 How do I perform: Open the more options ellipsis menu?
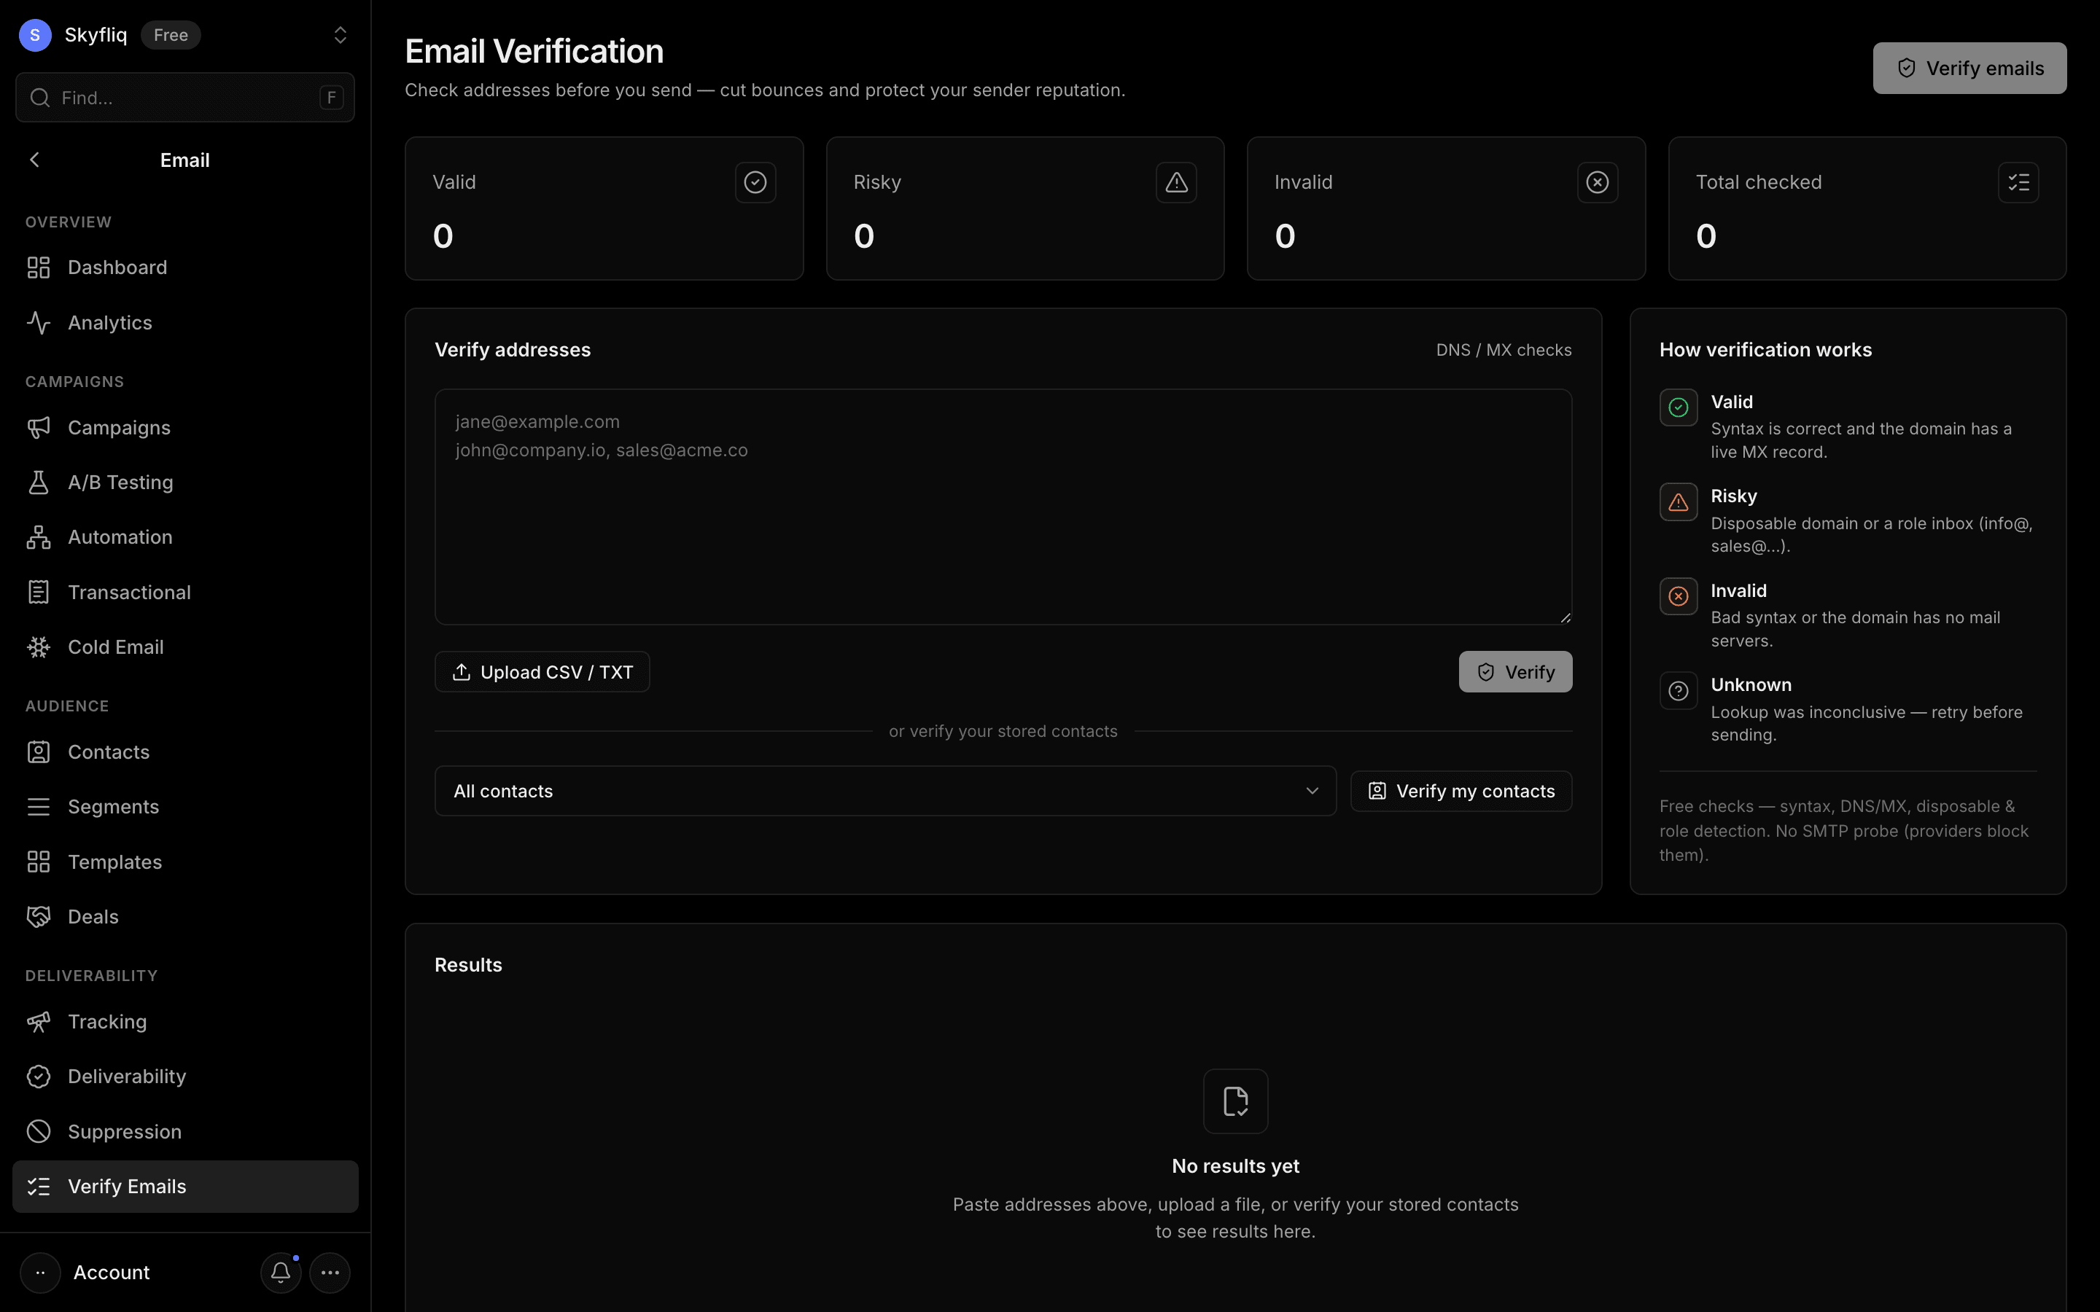pos(330,1272)
